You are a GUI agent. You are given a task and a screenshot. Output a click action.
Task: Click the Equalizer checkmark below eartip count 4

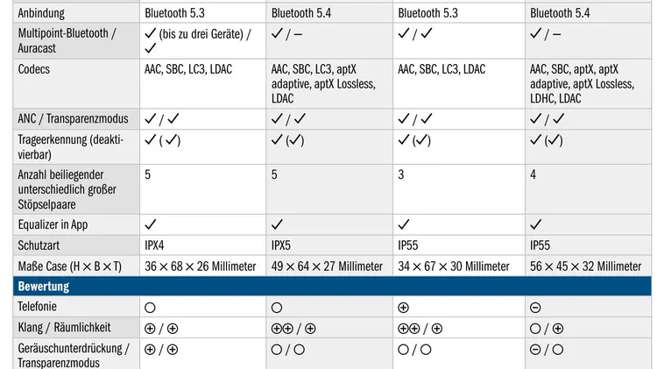point(535,224)
